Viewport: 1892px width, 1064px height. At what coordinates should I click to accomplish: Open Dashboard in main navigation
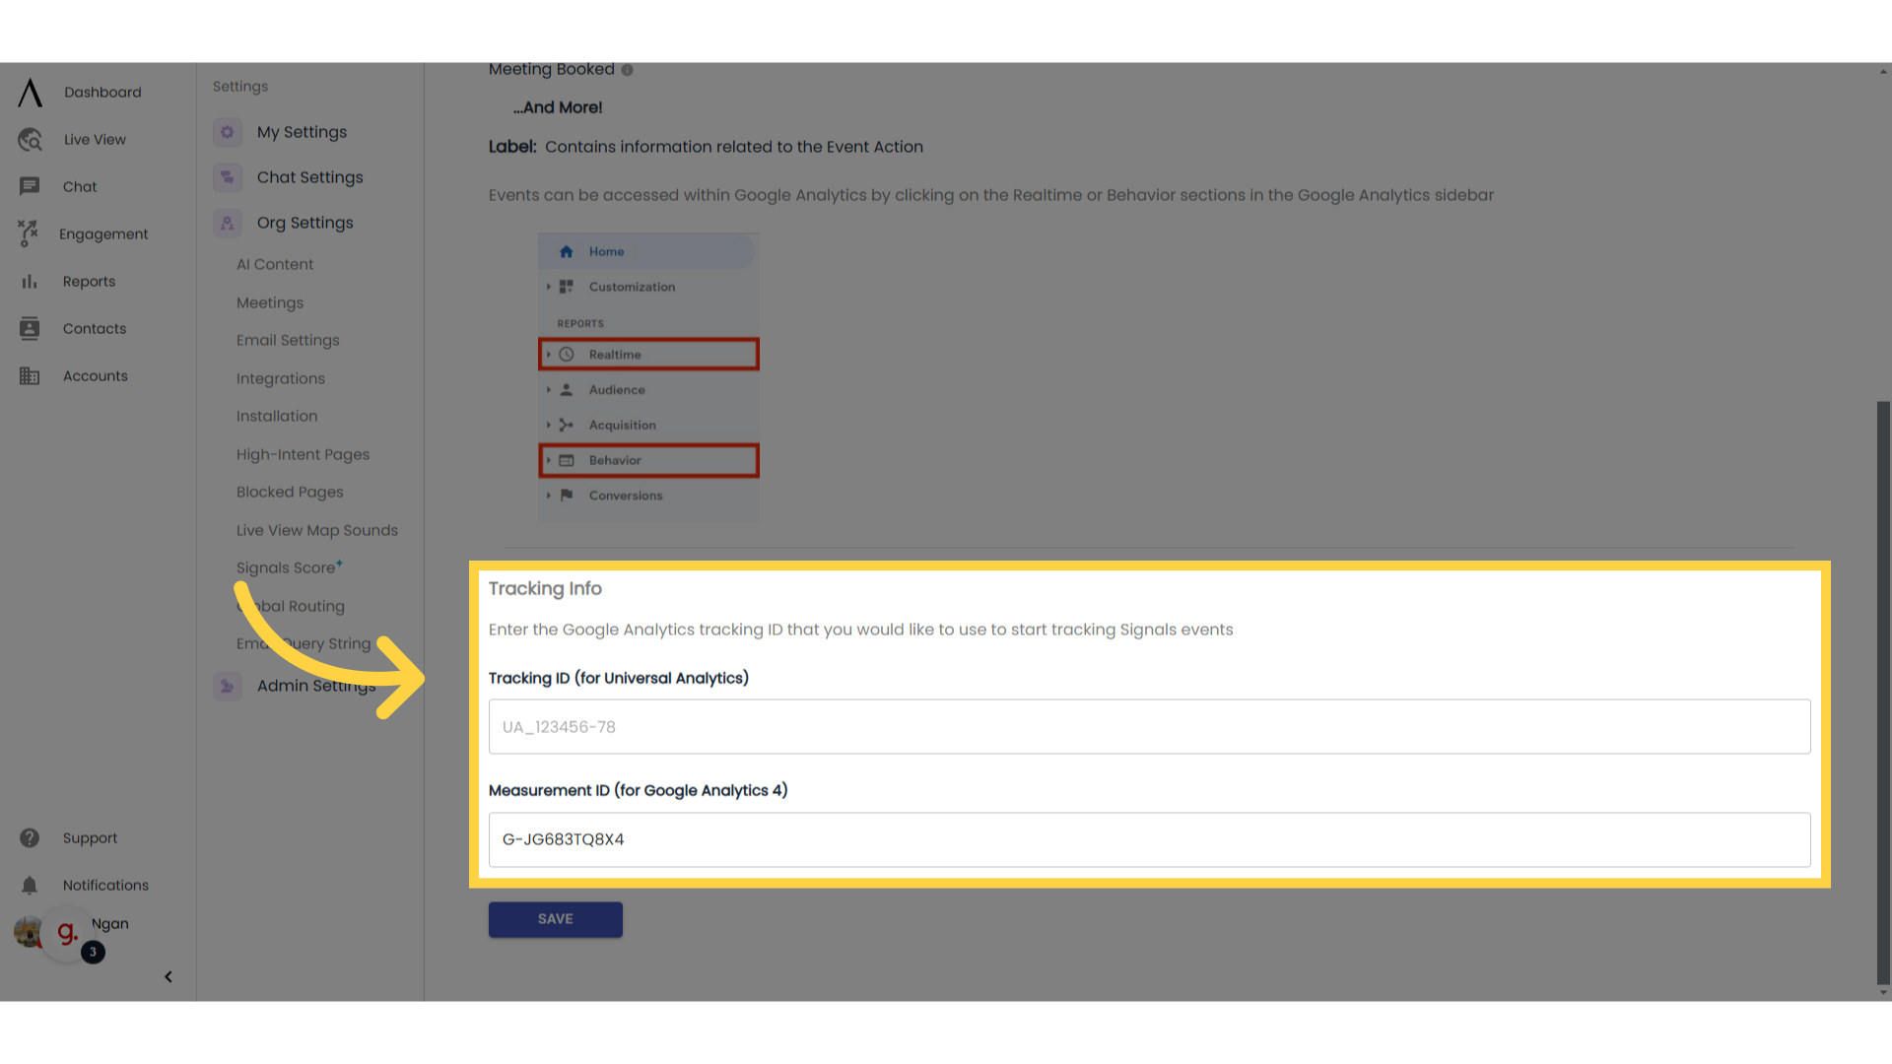pyautogui.click(x=102, y=93)
